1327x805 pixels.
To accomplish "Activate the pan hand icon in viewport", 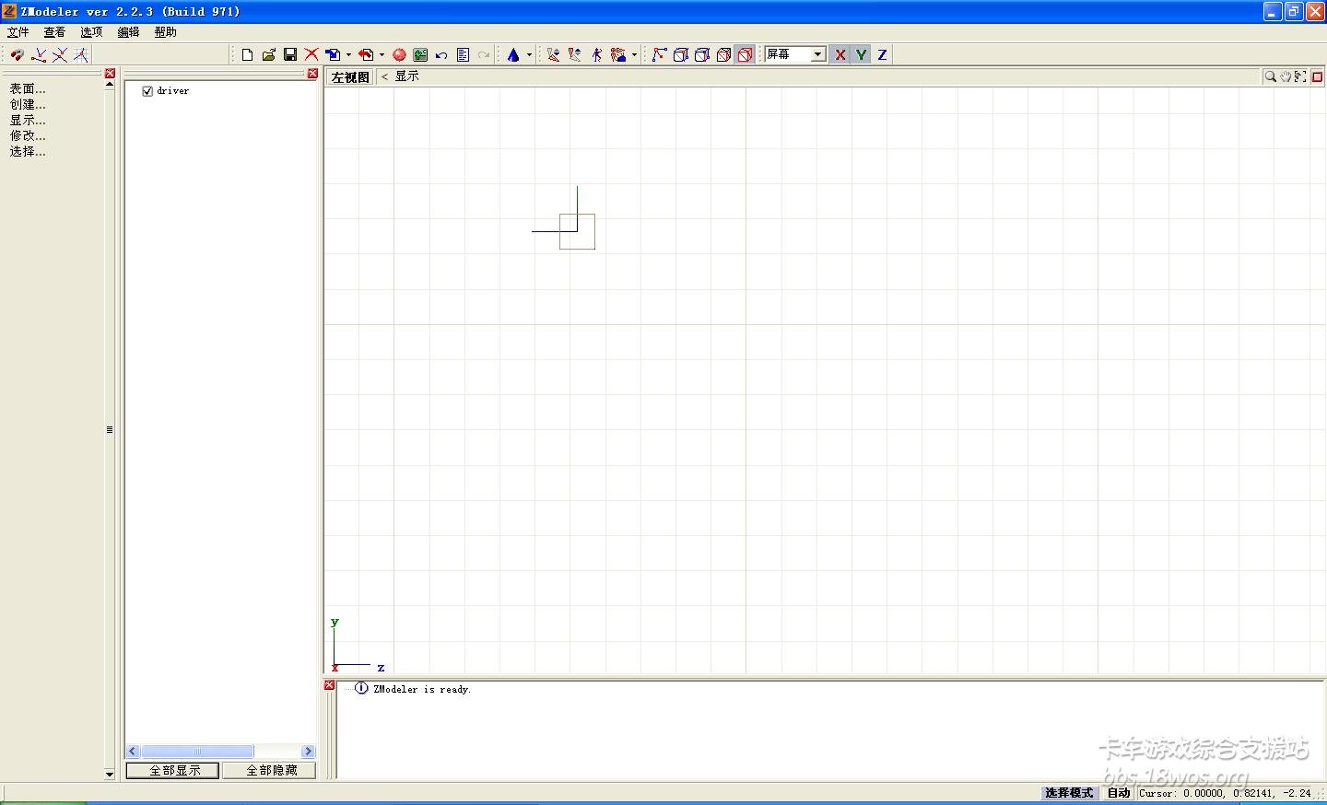I will [1286, 77].
